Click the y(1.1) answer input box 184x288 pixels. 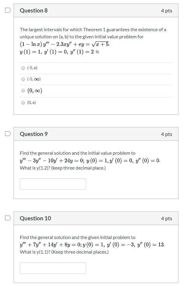click(53, 268)
